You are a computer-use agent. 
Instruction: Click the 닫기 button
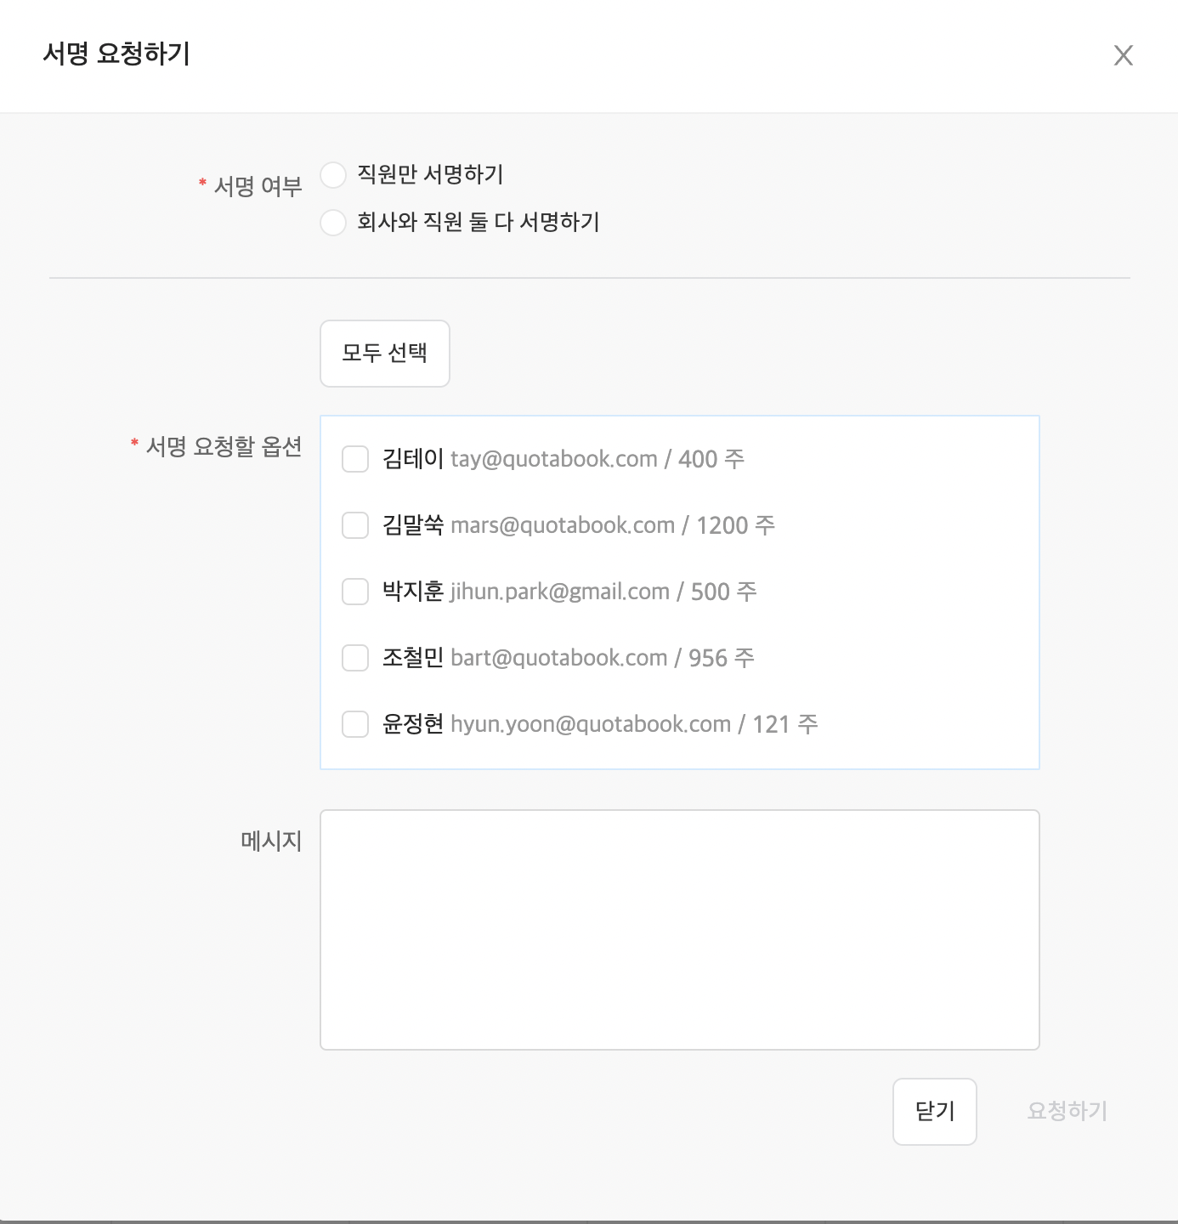(935, 1112)
